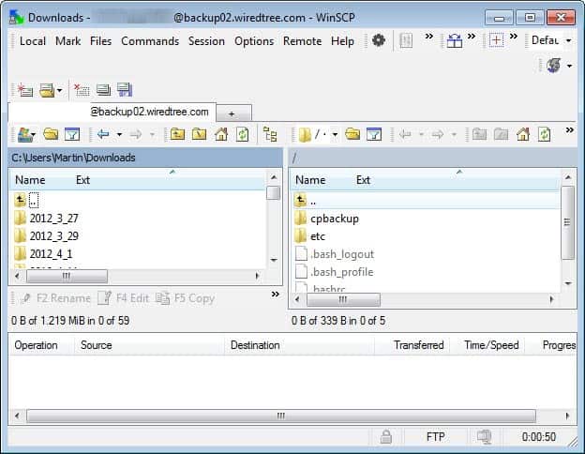
Task: Go to the local Home directory
Action: [x=221, y=134]
